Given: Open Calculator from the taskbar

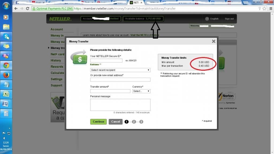Looking at the screenshot, I should tap(6, 114).
